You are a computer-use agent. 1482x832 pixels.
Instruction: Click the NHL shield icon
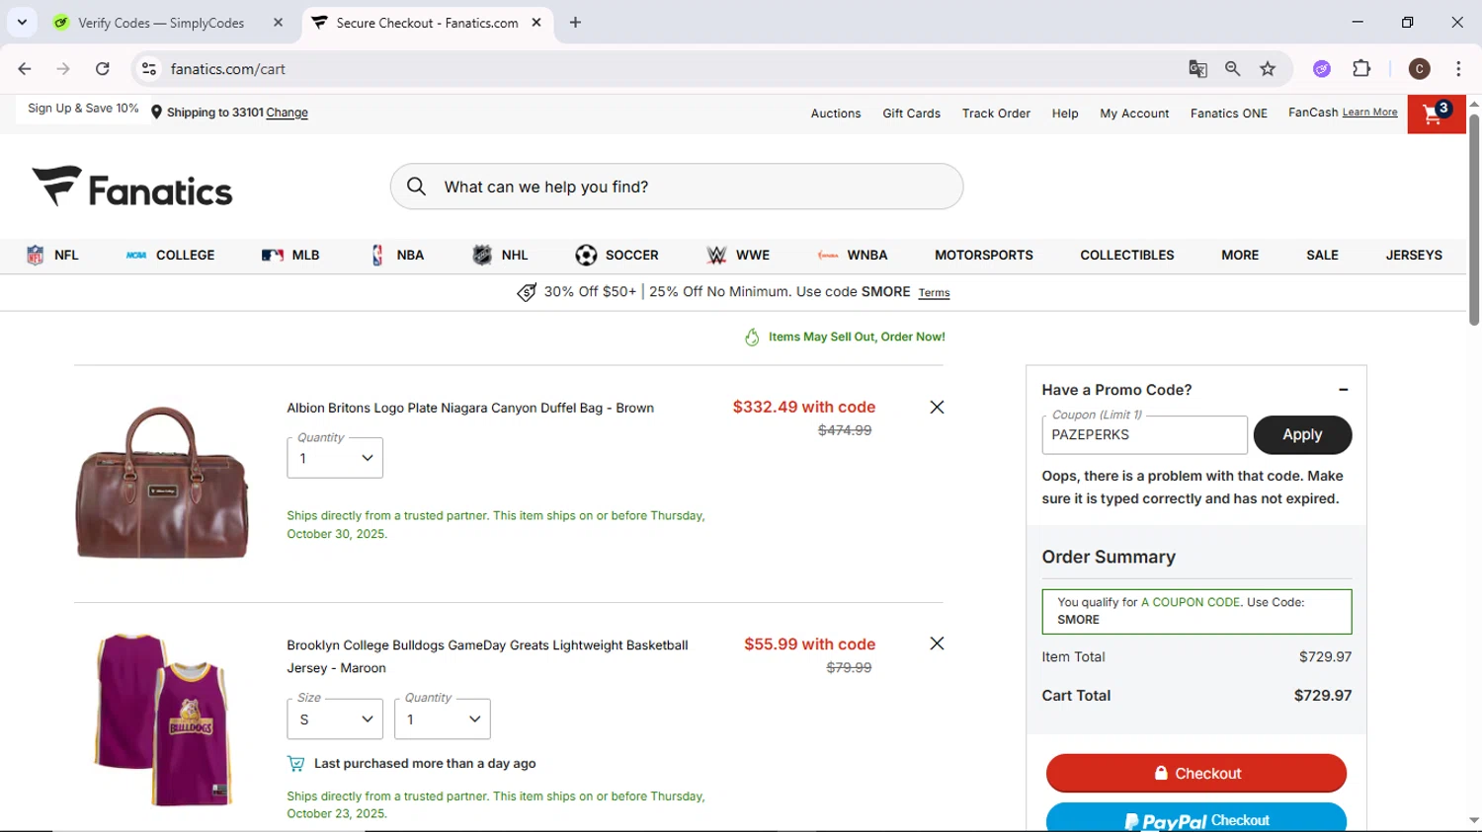pos(482,255)
